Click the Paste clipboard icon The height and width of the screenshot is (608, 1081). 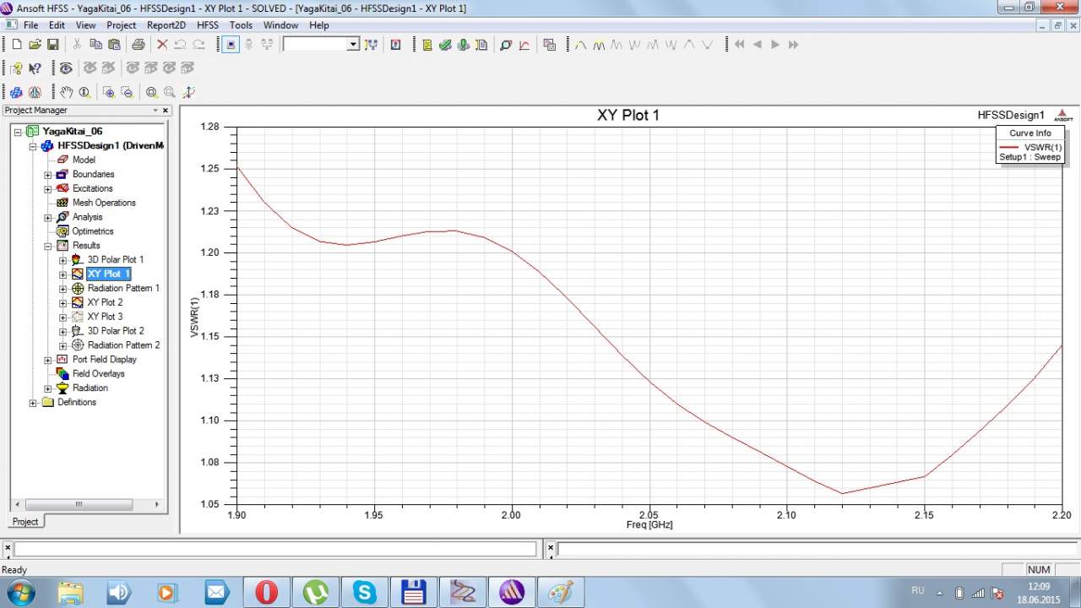(114, 45)
